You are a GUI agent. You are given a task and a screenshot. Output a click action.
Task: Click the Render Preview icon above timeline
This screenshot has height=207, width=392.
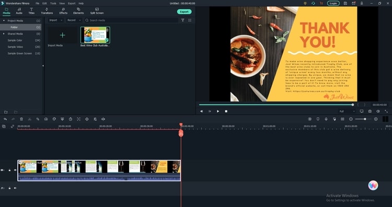(x=310, y=119)
